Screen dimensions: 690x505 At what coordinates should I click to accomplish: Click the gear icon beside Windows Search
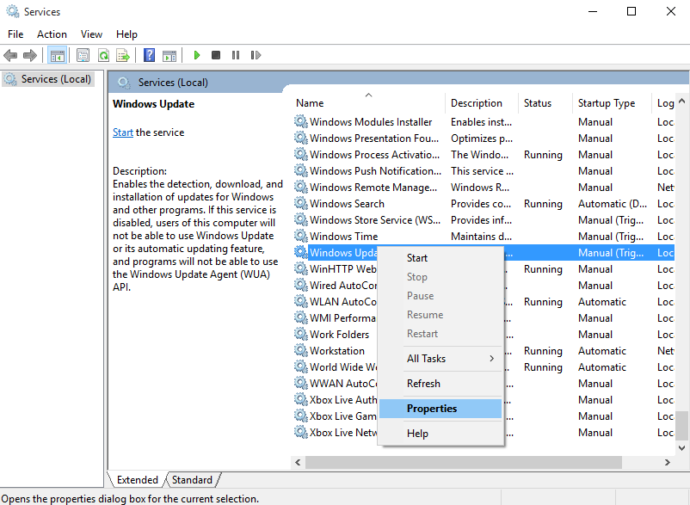[301, 203]
